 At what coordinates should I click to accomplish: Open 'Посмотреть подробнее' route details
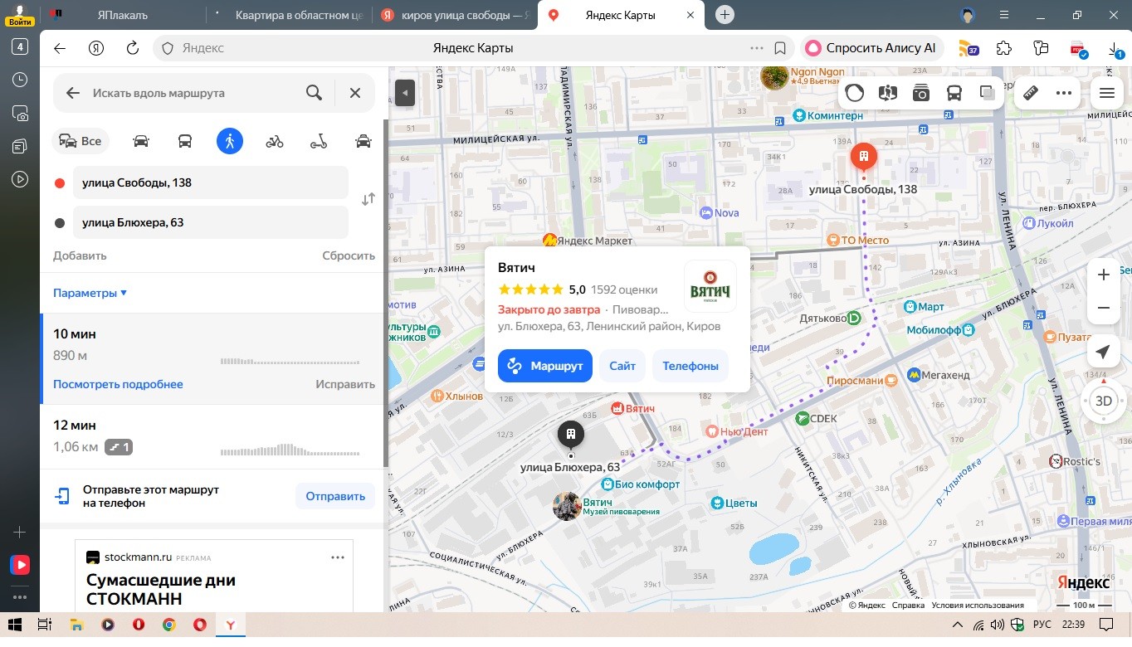(118, 384)
